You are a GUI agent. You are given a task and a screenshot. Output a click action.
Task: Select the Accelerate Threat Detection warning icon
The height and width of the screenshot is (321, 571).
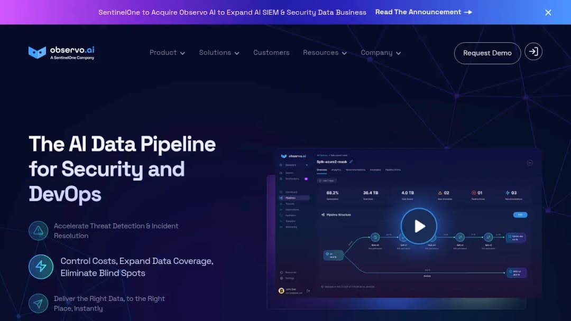pyautogui.click(x=38, y=231)
